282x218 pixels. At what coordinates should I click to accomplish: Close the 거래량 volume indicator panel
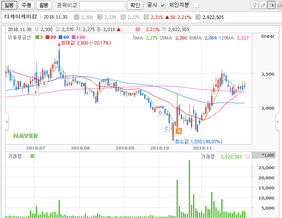coord(247,157)
